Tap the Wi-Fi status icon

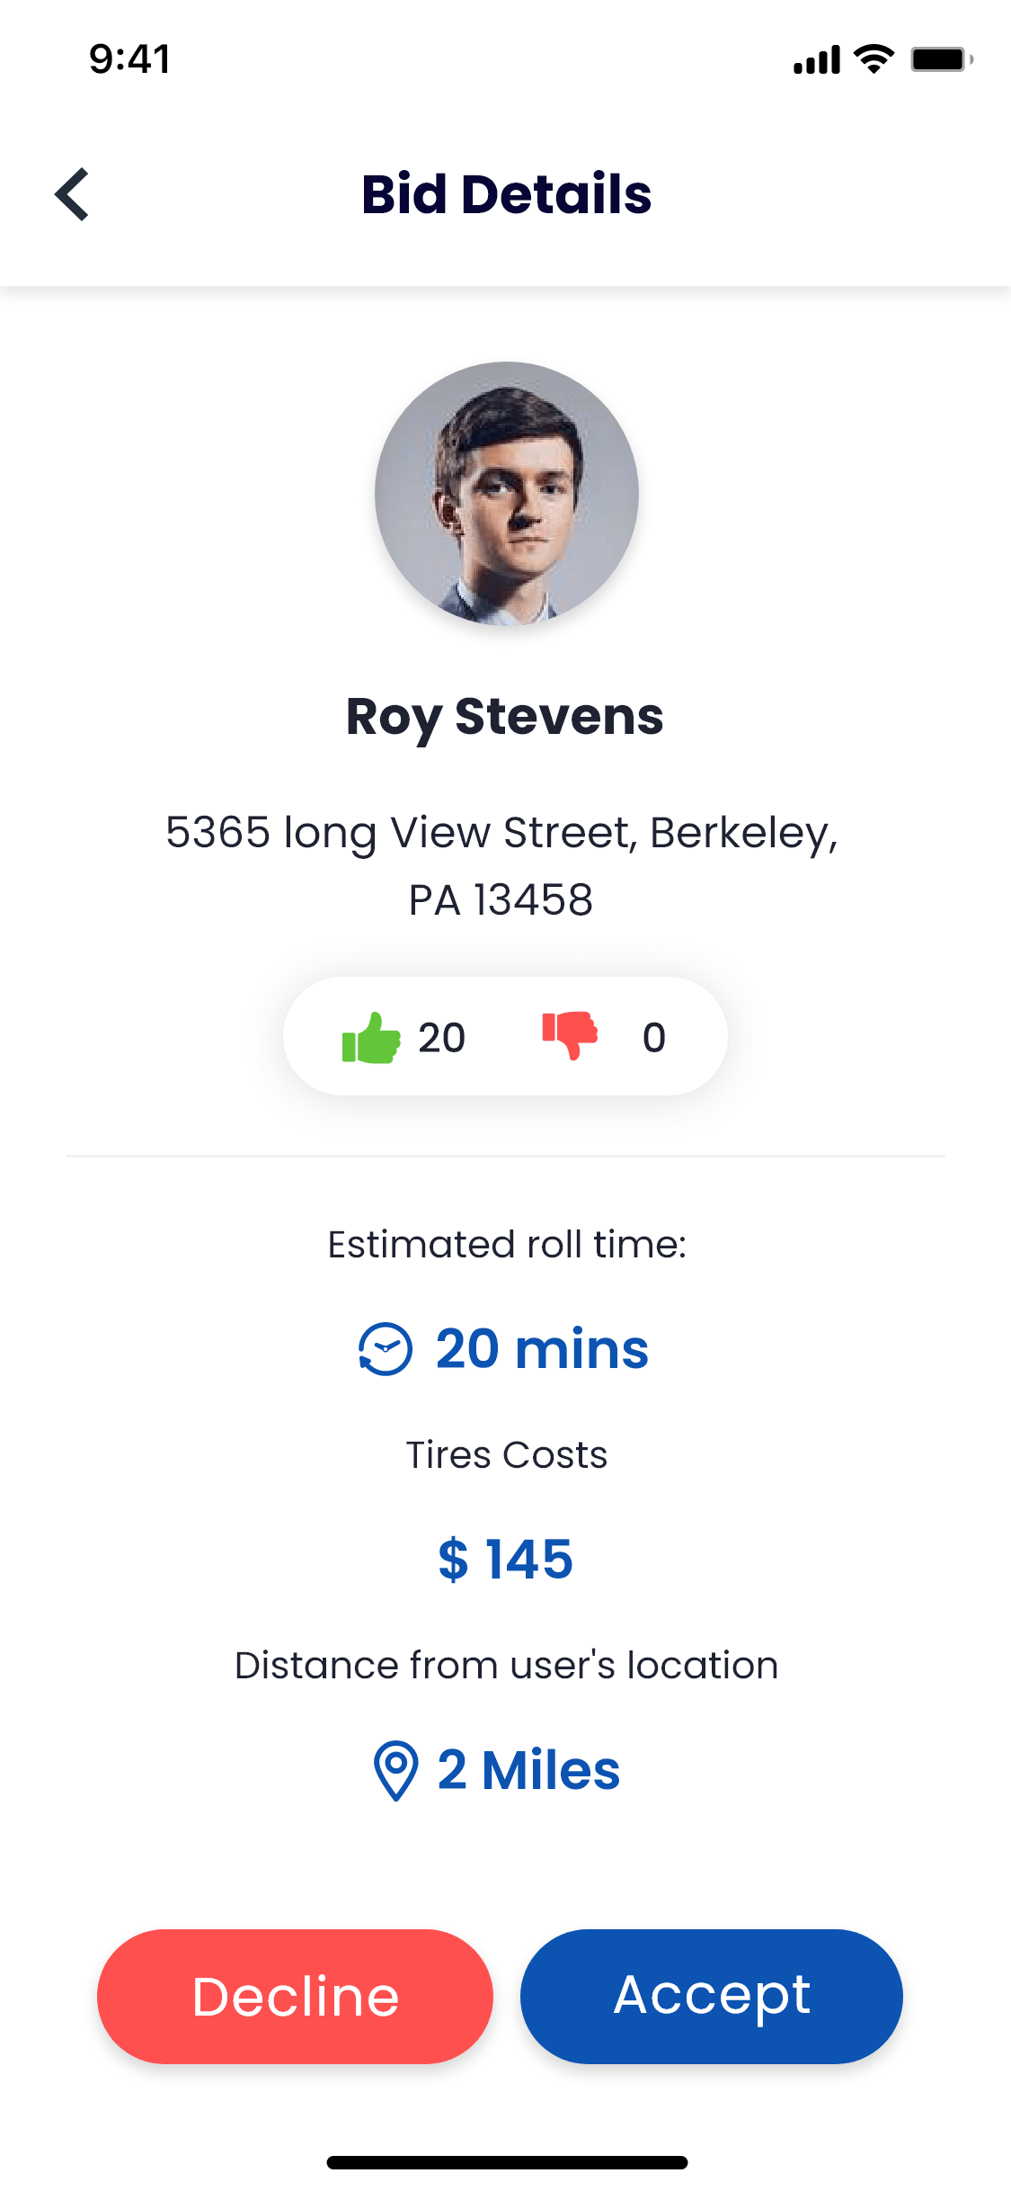[874, 59]
